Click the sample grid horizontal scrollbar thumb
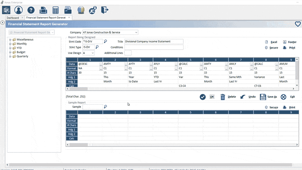Viewport: 302px width, 170px height. click(x=79, y=145)
